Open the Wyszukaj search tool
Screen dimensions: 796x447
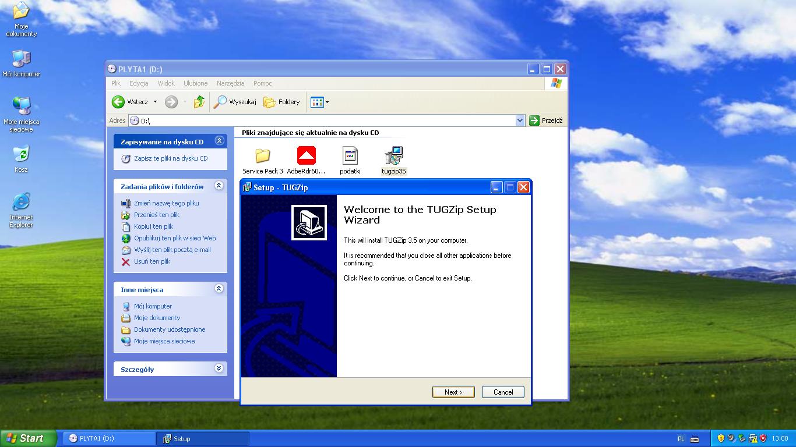pyautogui.click(x=235, y=102)
